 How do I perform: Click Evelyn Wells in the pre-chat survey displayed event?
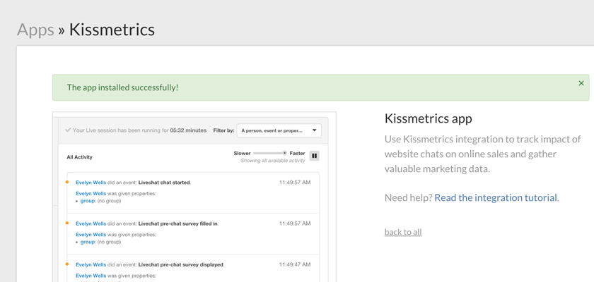(91, 264)
